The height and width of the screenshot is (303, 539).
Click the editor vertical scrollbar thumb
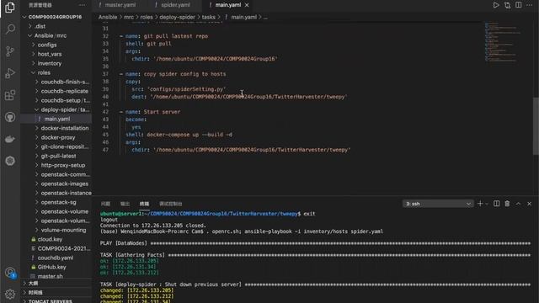click(536, 126)
